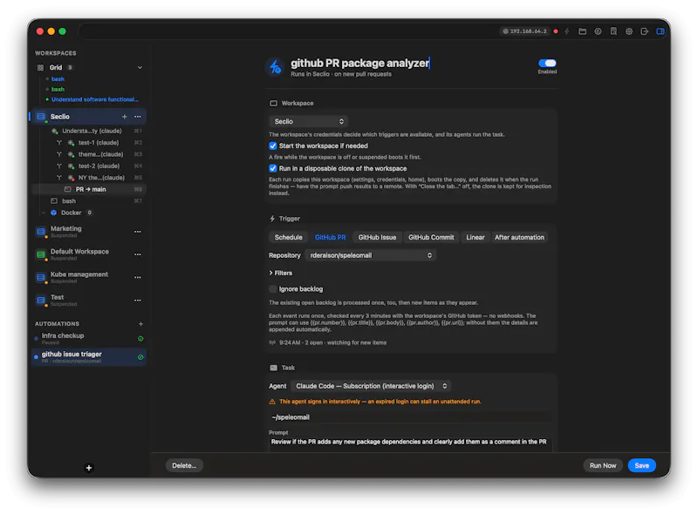This screenshot has height=514, width=698.
Task: Click the Delete... button
Action: pyautogui.click(x=184, y=465)
